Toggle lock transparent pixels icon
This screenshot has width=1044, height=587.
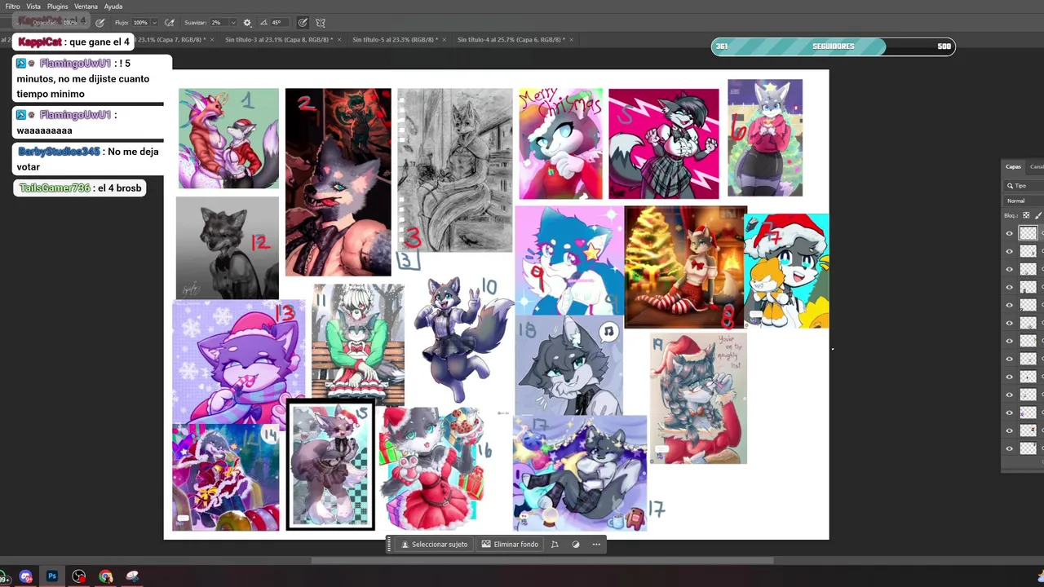tap(1026, 215)
